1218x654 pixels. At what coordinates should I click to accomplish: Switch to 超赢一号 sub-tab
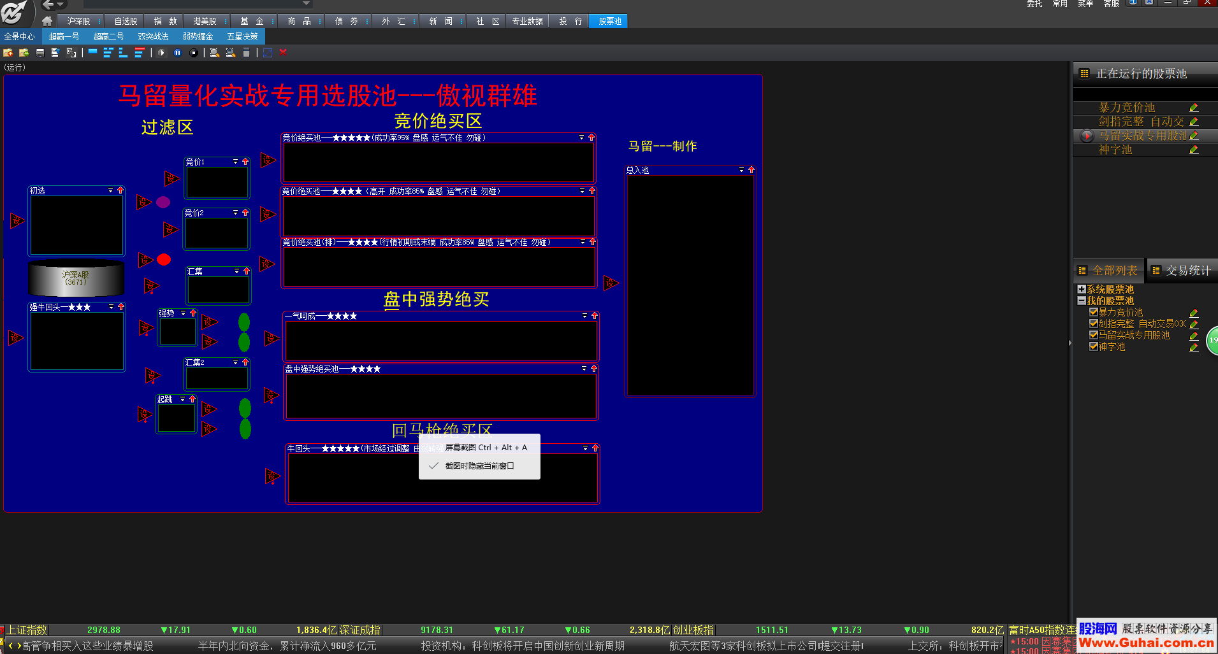point(64,36)
